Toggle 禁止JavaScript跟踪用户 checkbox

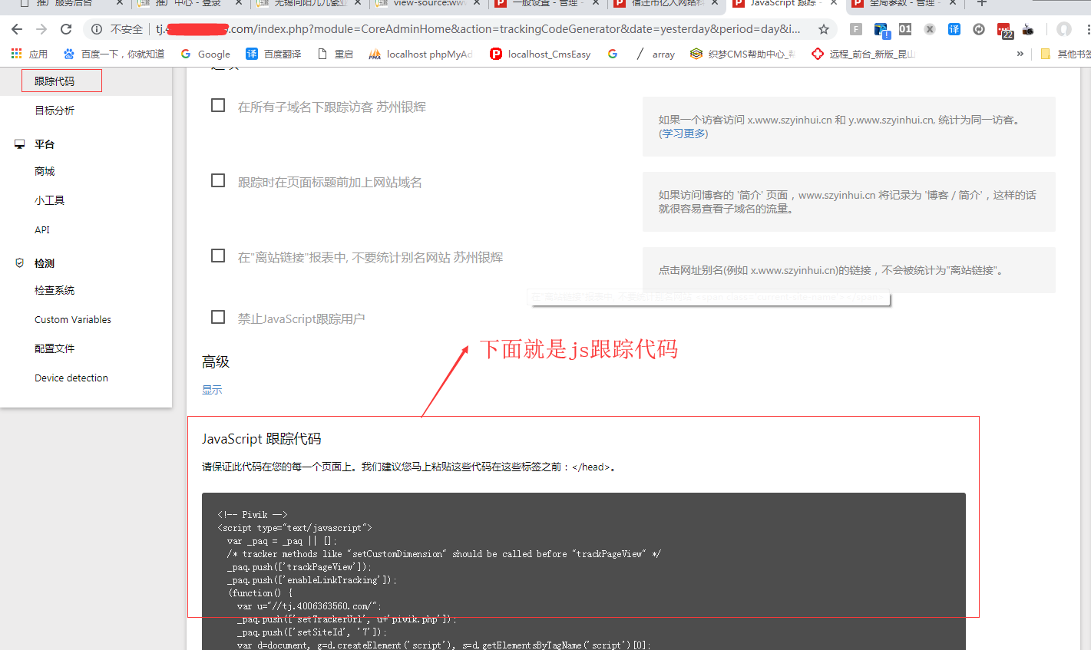tap(218, 317)
